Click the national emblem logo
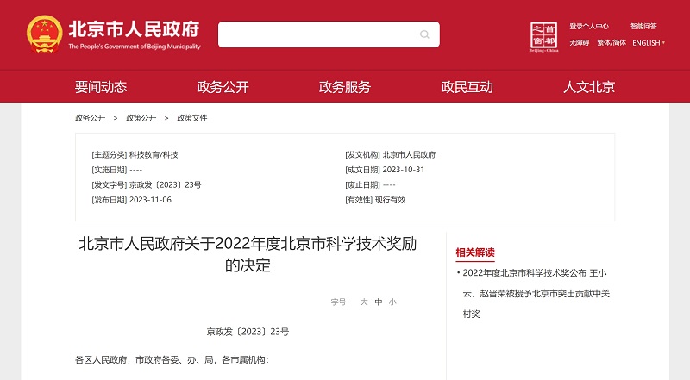 pyautogui.click(x=43, y=34)
